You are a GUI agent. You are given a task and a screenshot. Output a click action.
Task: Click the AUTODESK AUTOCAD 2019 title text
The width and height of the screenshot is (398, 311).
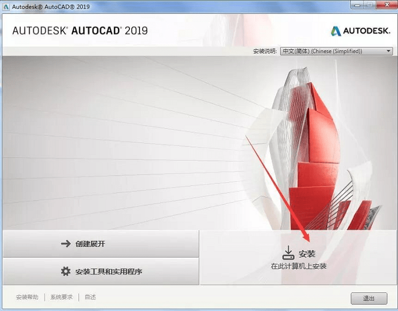[80, 31]
